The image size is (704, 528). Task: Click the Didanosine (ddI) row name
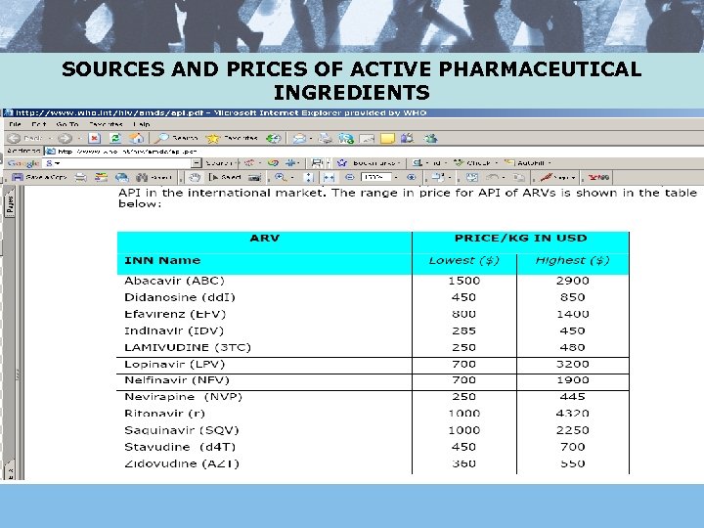click(x=180, y=297)
